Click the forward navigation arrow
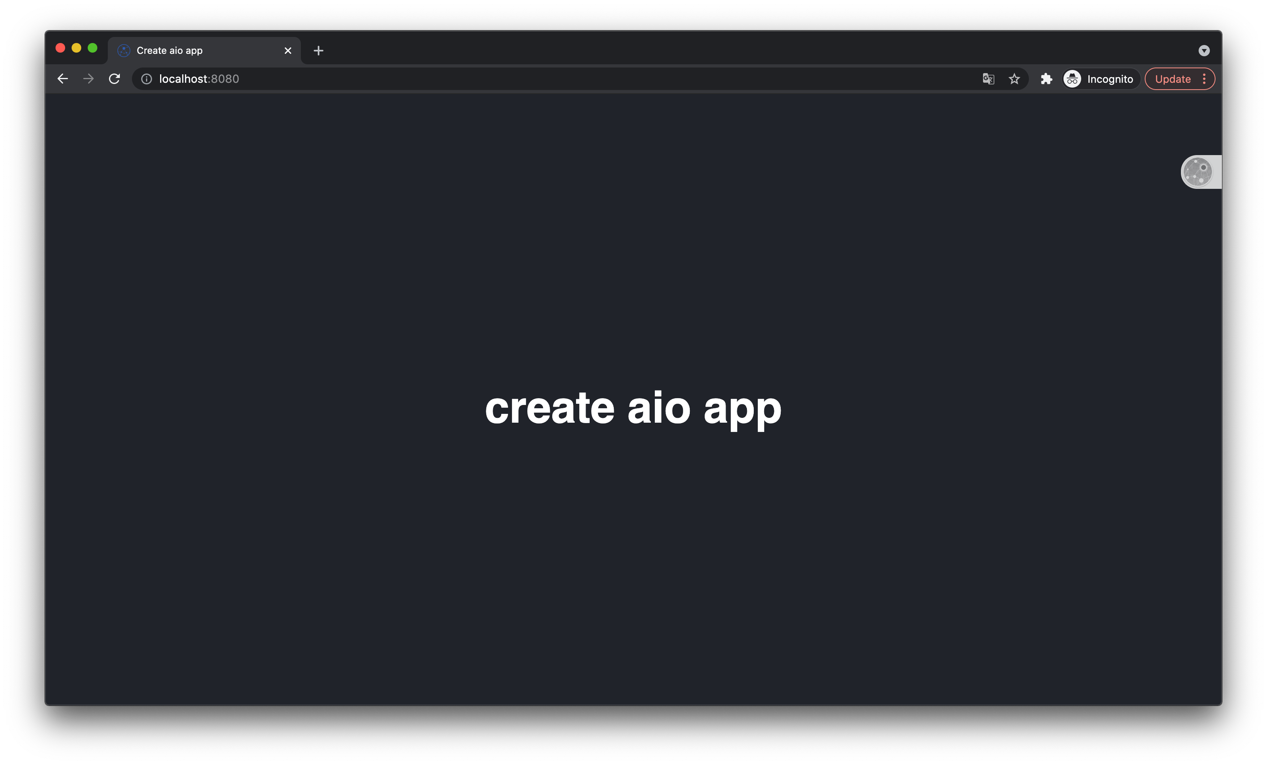This screenshot has width=1267, height=765. [x=88, y=79]
